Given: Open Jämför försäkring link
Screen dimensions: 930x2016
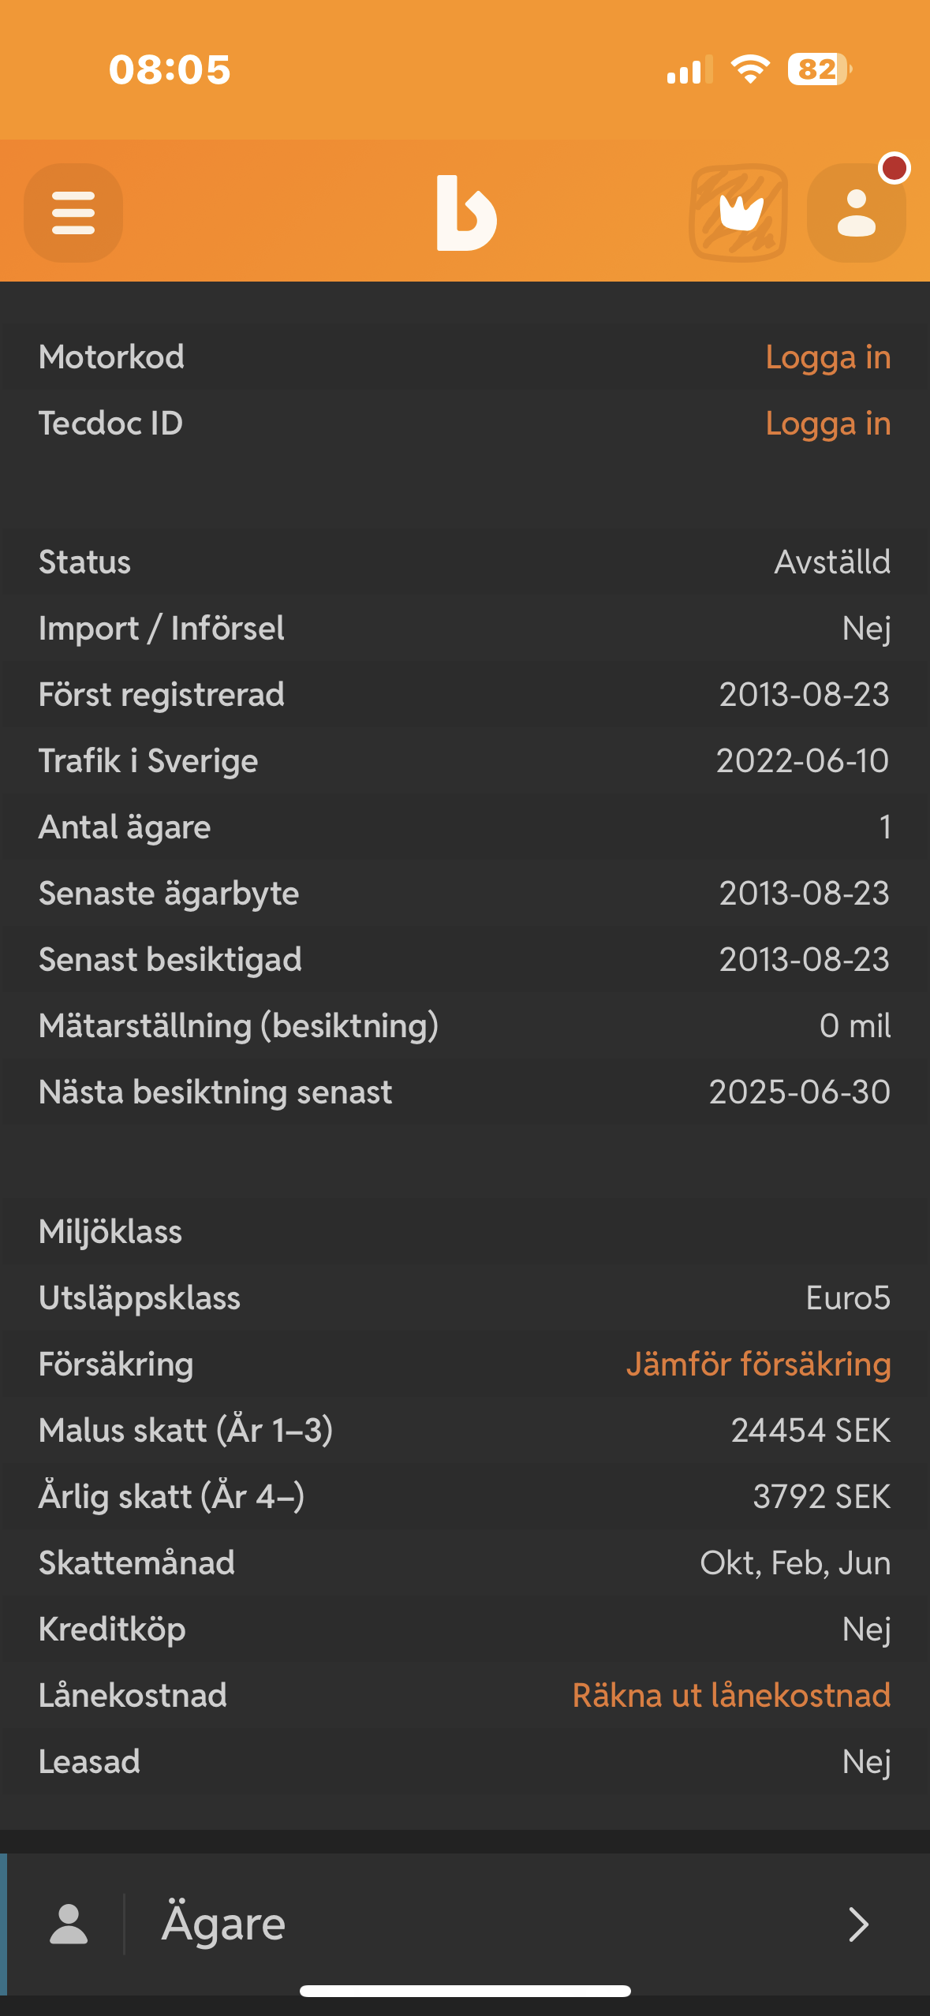Looking at the screenshot, I should click(x=758, y=1365).
